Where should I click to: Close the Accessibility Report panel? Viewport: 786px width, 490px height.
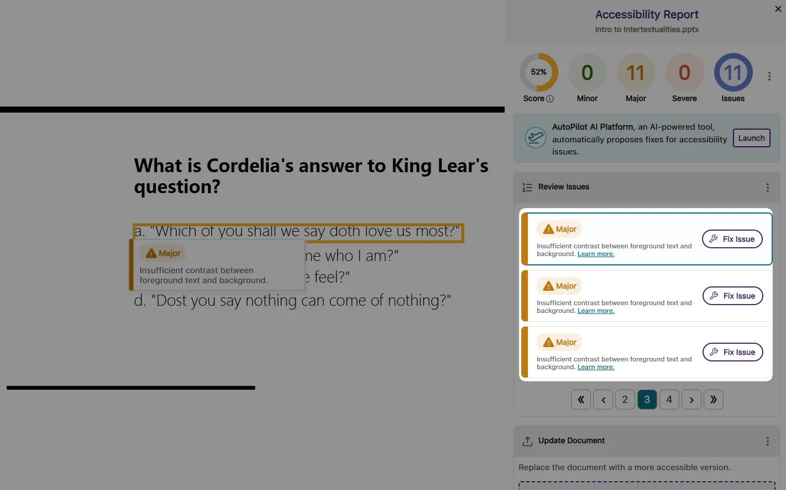click(778, 9)
